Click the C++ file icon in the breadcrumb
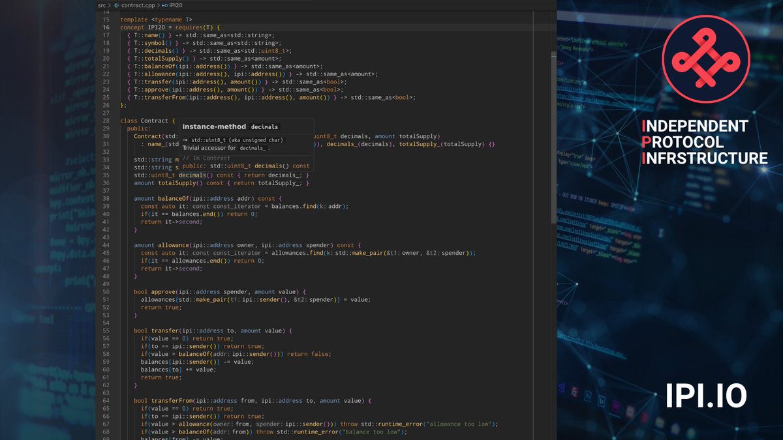The width and height of the screenshot is (783, 440). [117, 5]
